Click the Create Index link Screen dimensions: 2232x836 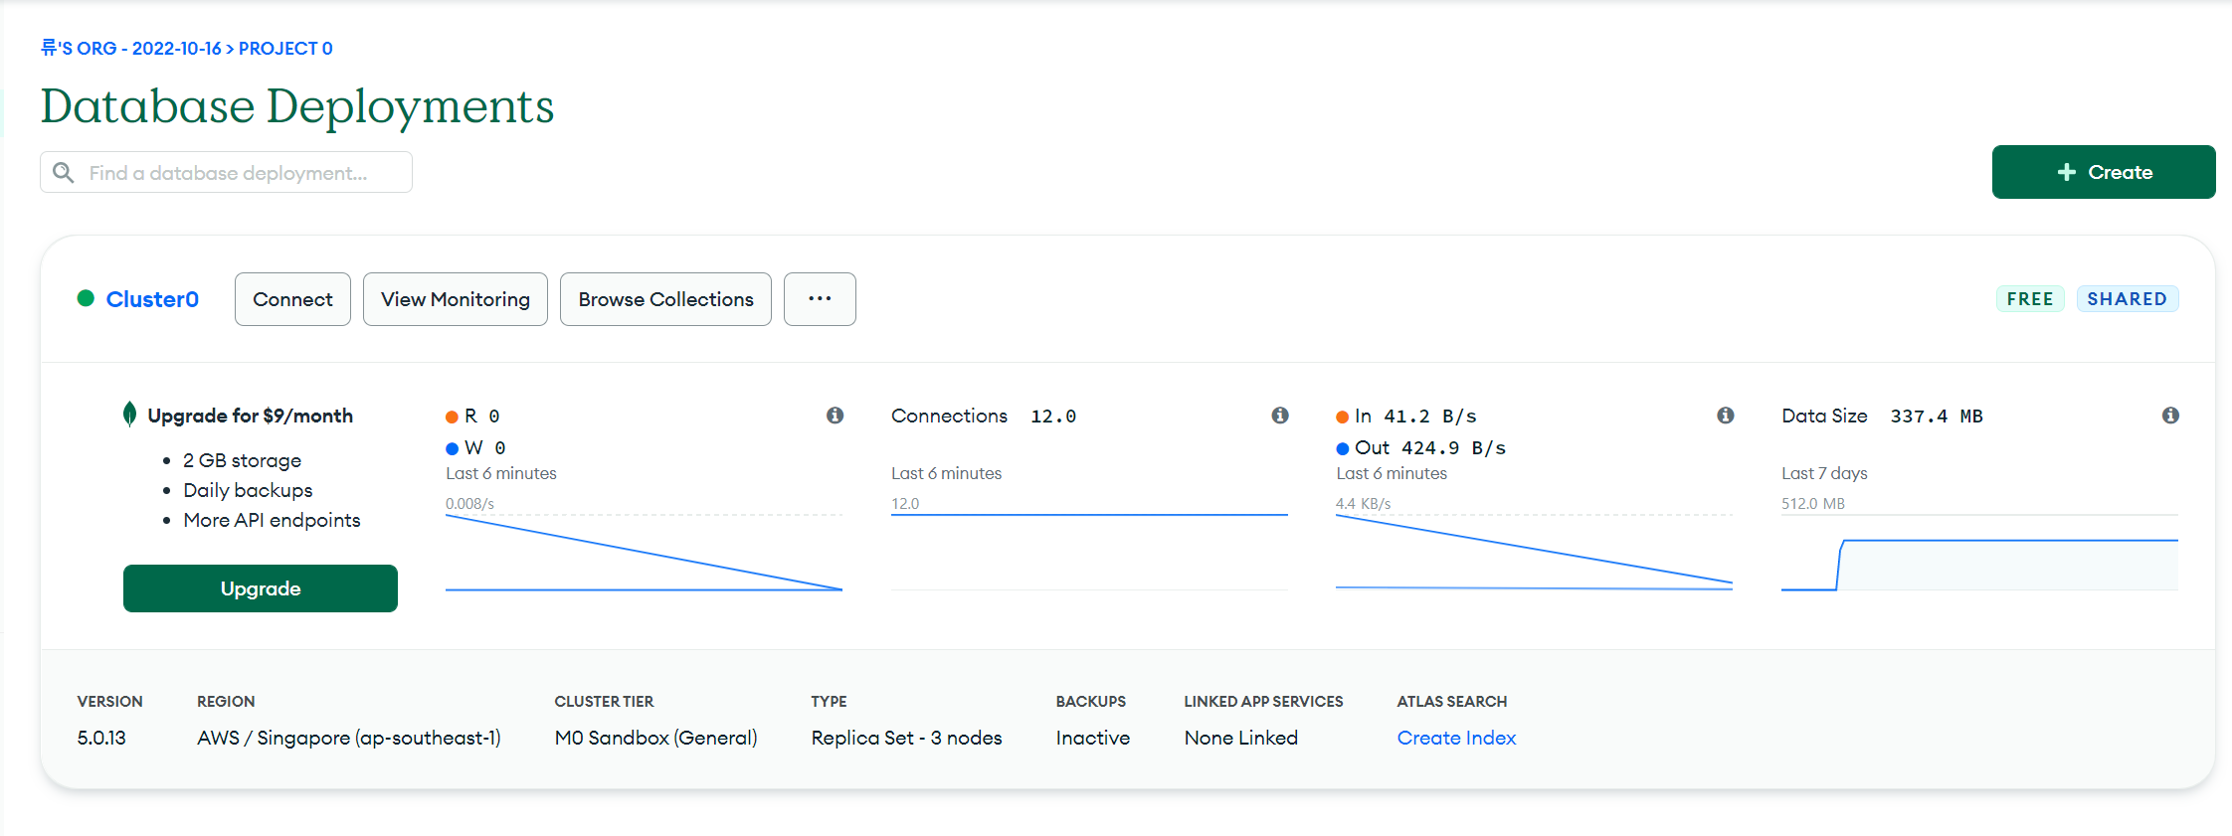tap(1456, 738)
